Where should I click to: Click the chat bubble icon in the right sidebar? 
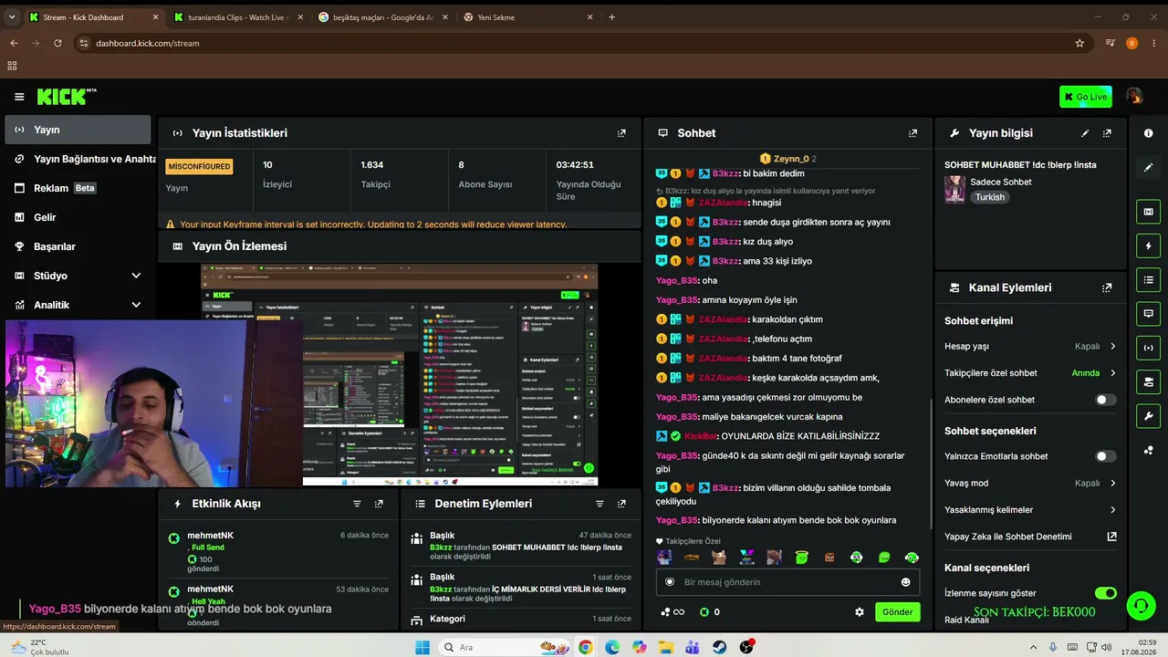tap(1148, 313)
